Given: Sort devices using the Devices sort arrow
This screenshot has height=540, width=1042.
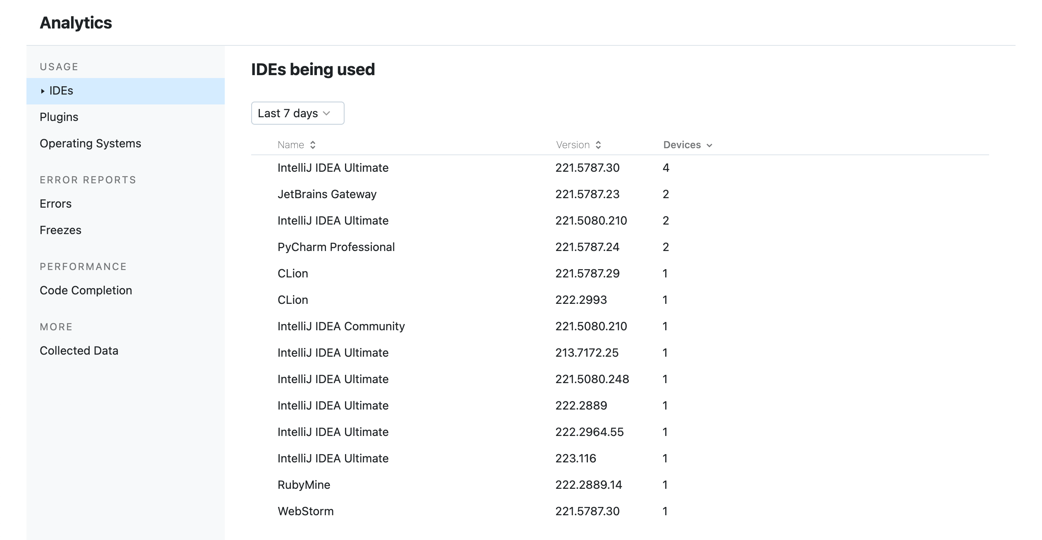Looking at the screenshot, I should coord(709,145).
